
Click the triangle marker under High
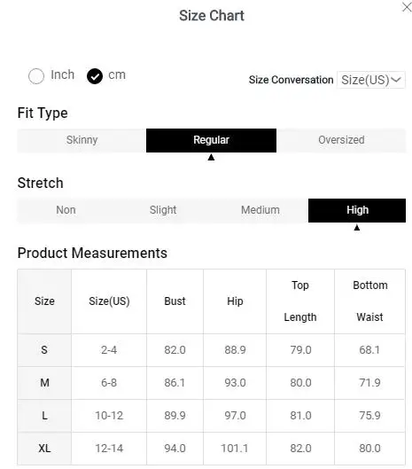coord(357,228)
